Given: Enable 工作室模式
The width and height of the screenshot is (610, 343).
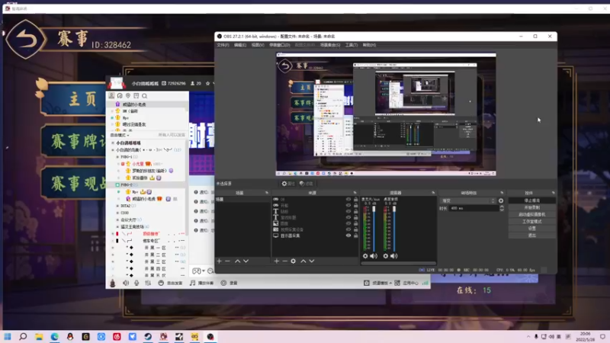Looking at the screenshot, I should point(531,222).
